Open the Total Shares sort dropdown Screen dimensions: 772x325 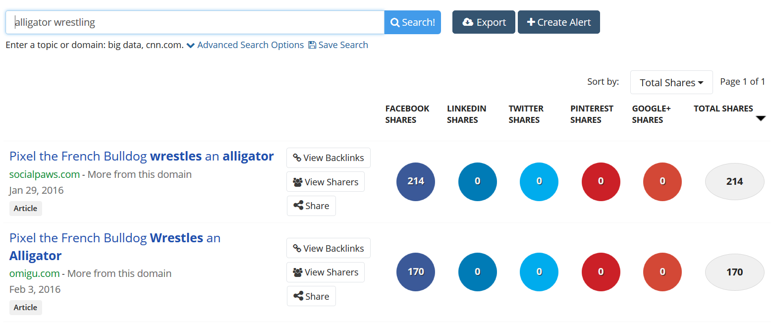(x=671, y=82)
